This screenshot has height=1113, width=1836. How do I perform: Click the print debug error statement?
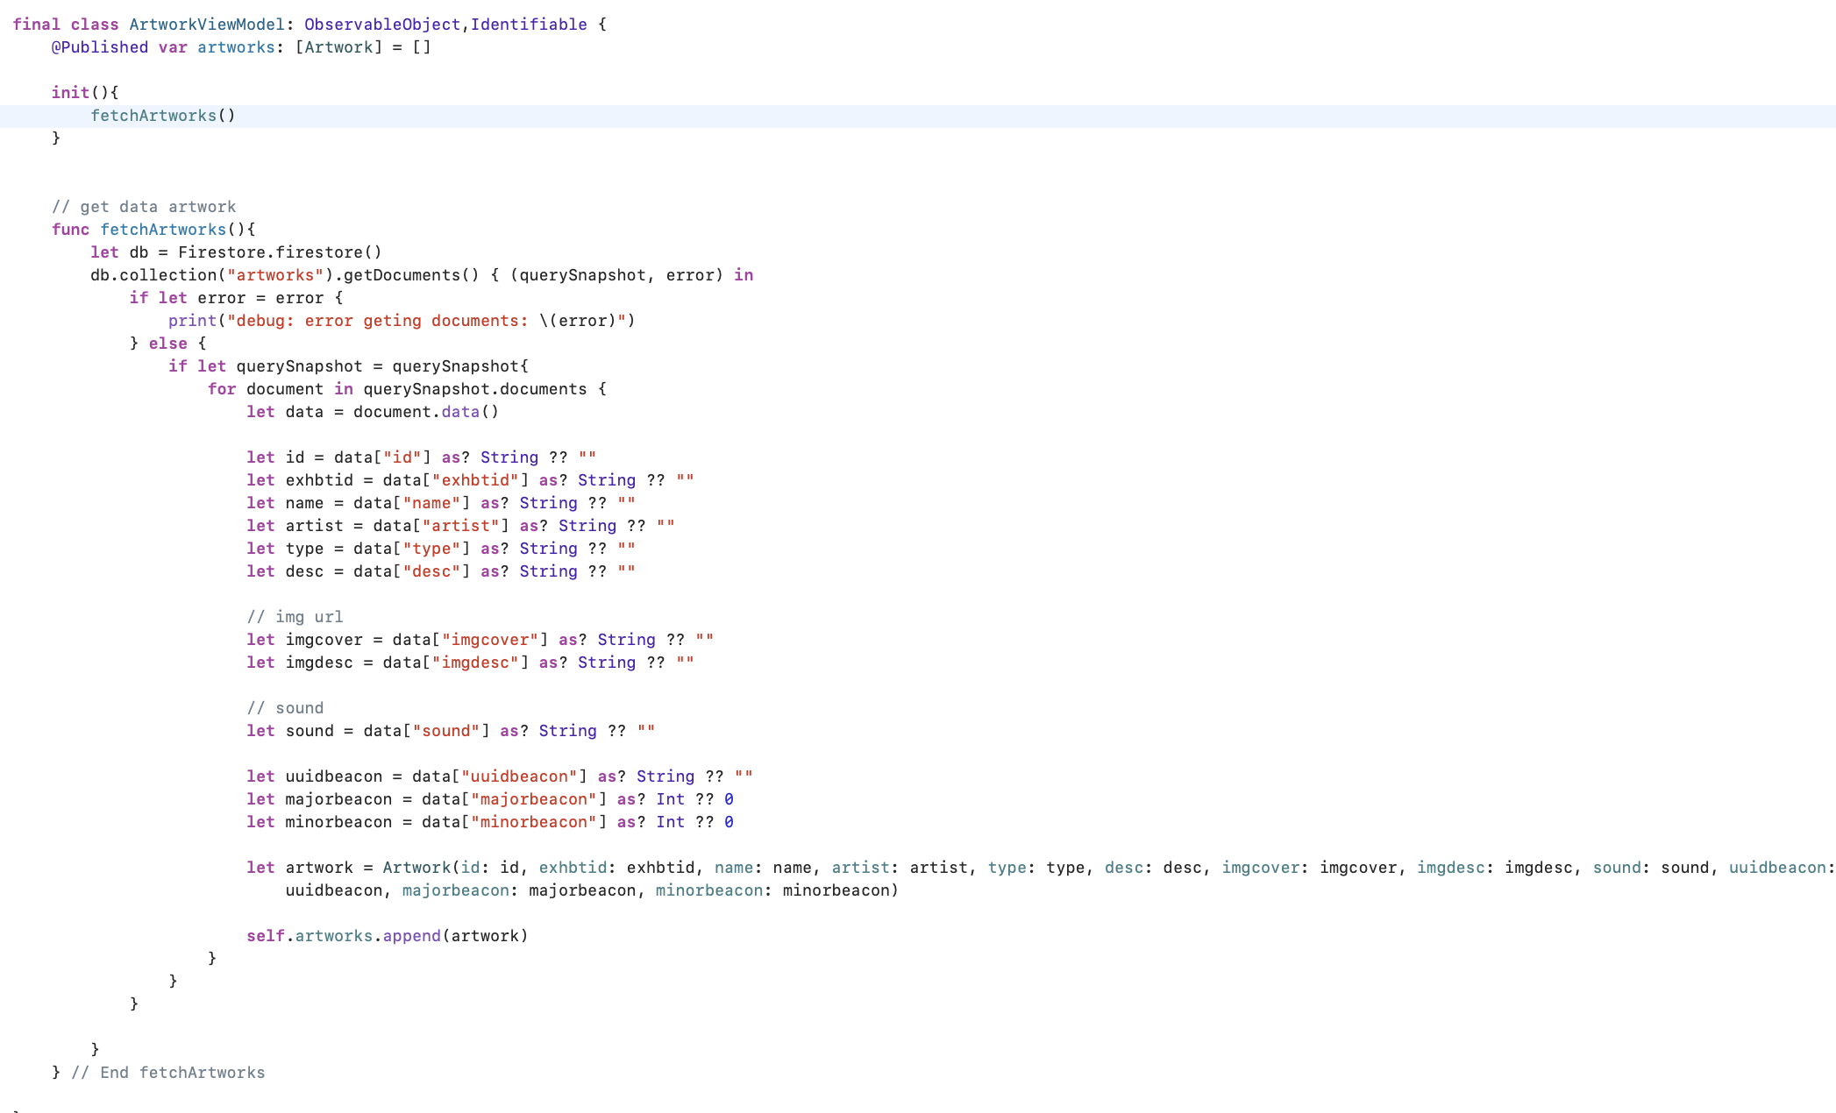coord(401,321)
